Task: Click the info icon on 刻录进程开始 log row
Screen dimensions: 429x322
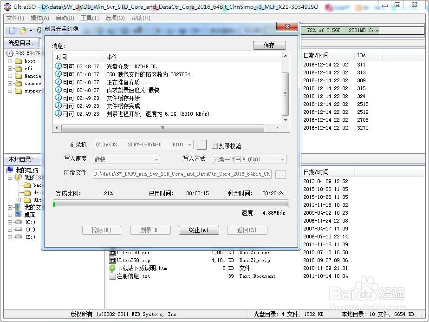Action: pyautogui.click(x=58, y=114)
